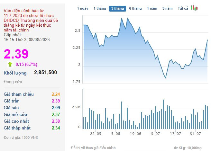
Task: Click the Khối lượng volume value 2,851,500
Action: pos(45,73)
